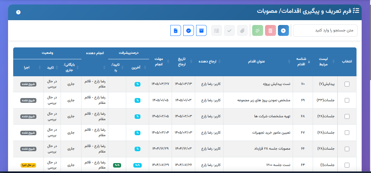The height and width of the screenshot is (173, 371).
Task: Click شروع نشده badge in row ۶۹
Action: [28, 100]
